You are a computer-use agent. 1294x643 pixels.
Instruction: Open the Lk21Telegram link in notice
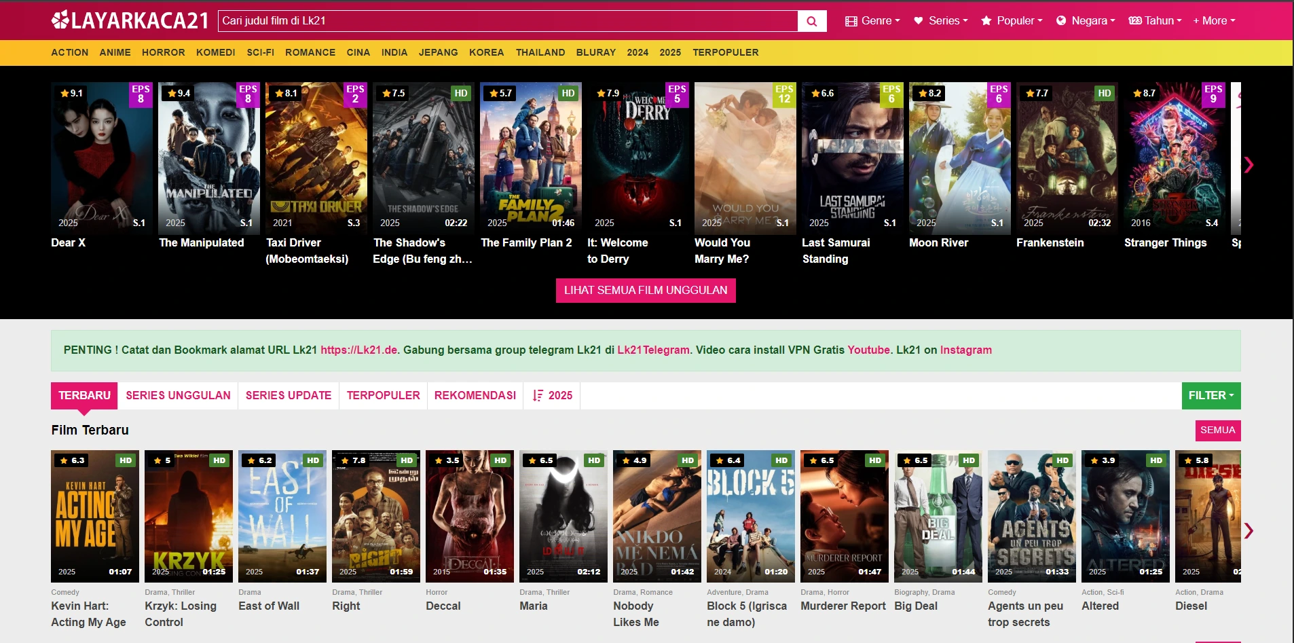pos(652,350)
